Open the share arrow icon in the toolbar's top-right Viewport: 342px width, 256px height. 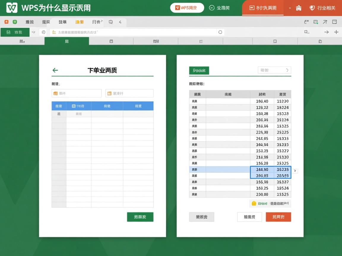[x=325, y=22]
